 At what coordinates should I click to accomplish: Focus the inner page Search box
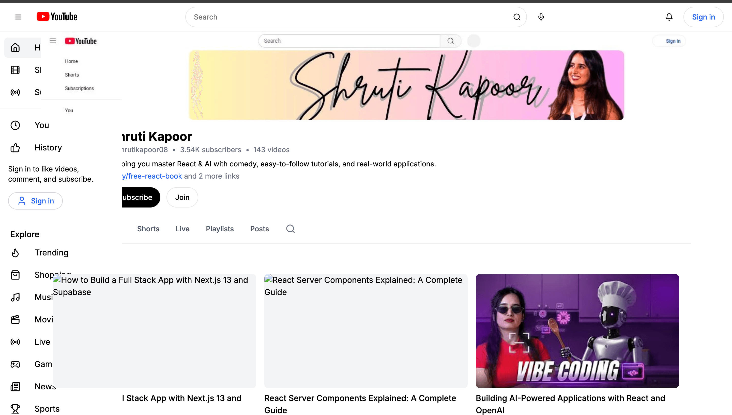point(349,41)
